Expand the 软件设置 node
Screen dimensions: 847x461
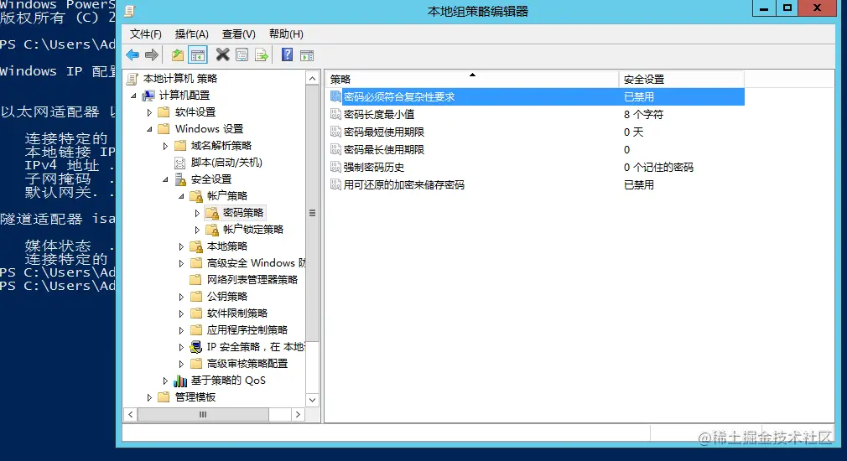149,112
